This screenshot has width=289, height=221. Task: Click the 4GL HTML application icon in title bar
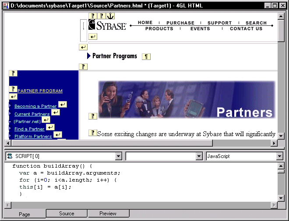pyautogui.click(x=6, y=6)
